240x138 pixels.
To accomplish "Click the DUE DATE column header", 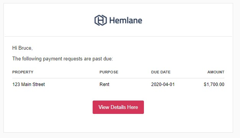I will coord(161,72).
